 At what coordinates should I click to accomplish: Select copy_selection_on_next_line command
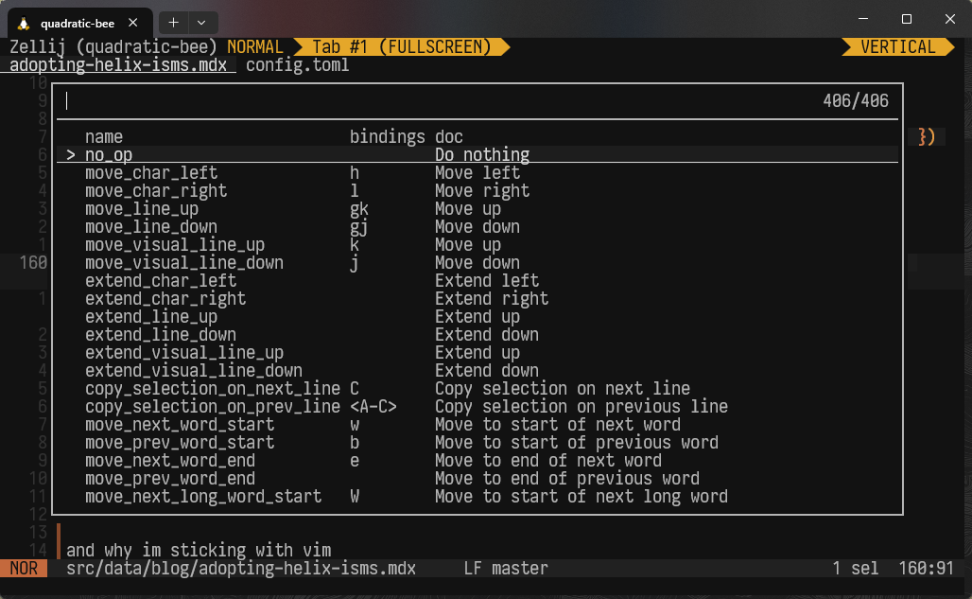477,388
